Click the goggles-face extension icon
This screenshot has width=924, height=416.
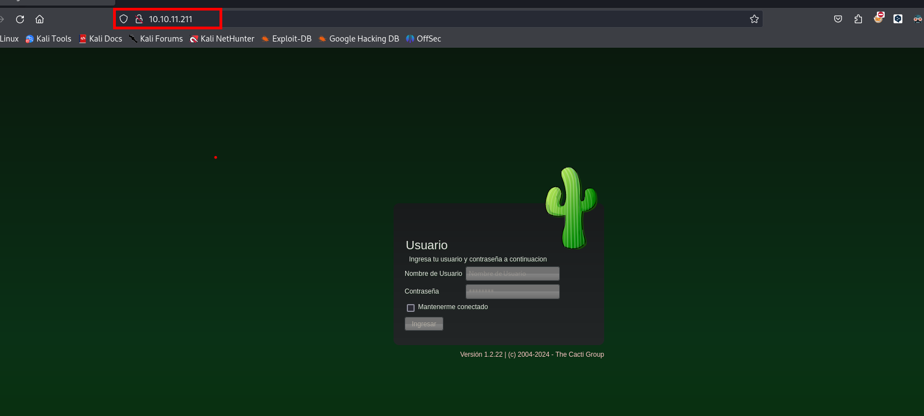click(x=917, y=19)
